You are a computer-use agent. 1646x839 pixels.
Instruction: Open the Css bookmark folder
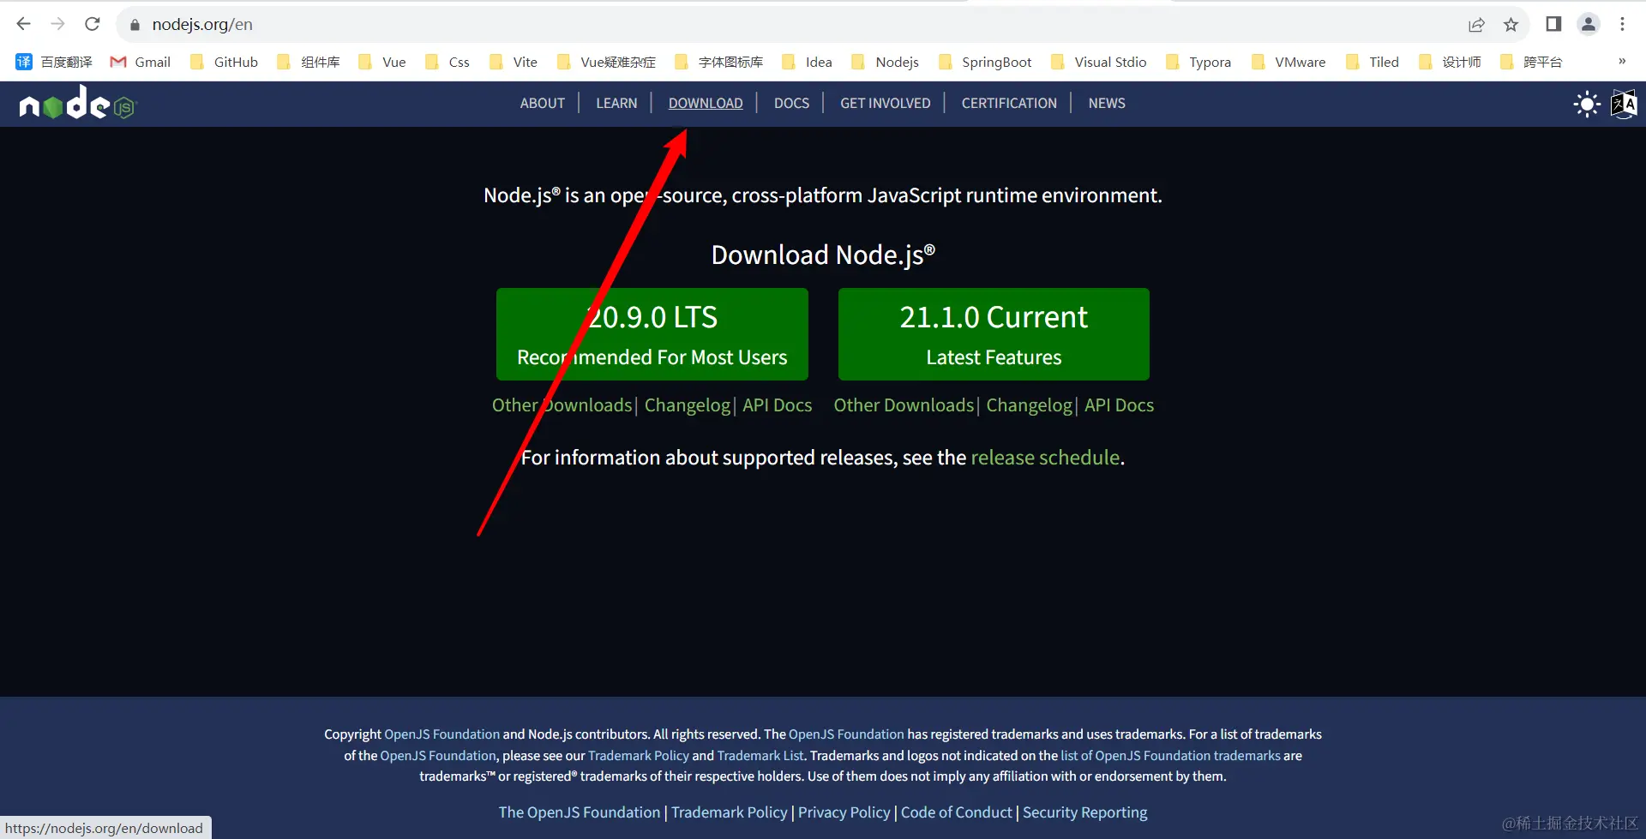(x=448, y=62)
